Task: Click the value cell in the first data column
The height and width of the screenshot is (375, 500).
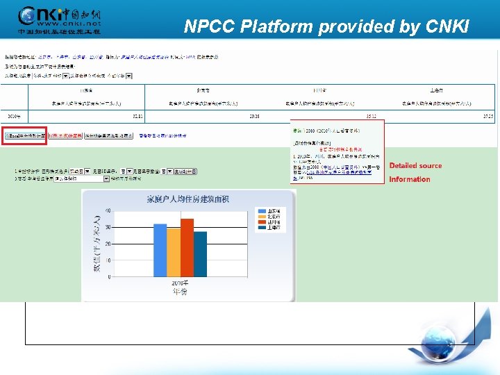Action: pyautogui.click(x=86, y=117)
